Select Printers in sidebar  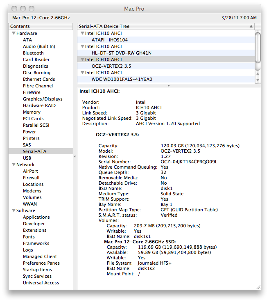click(31, 138)
